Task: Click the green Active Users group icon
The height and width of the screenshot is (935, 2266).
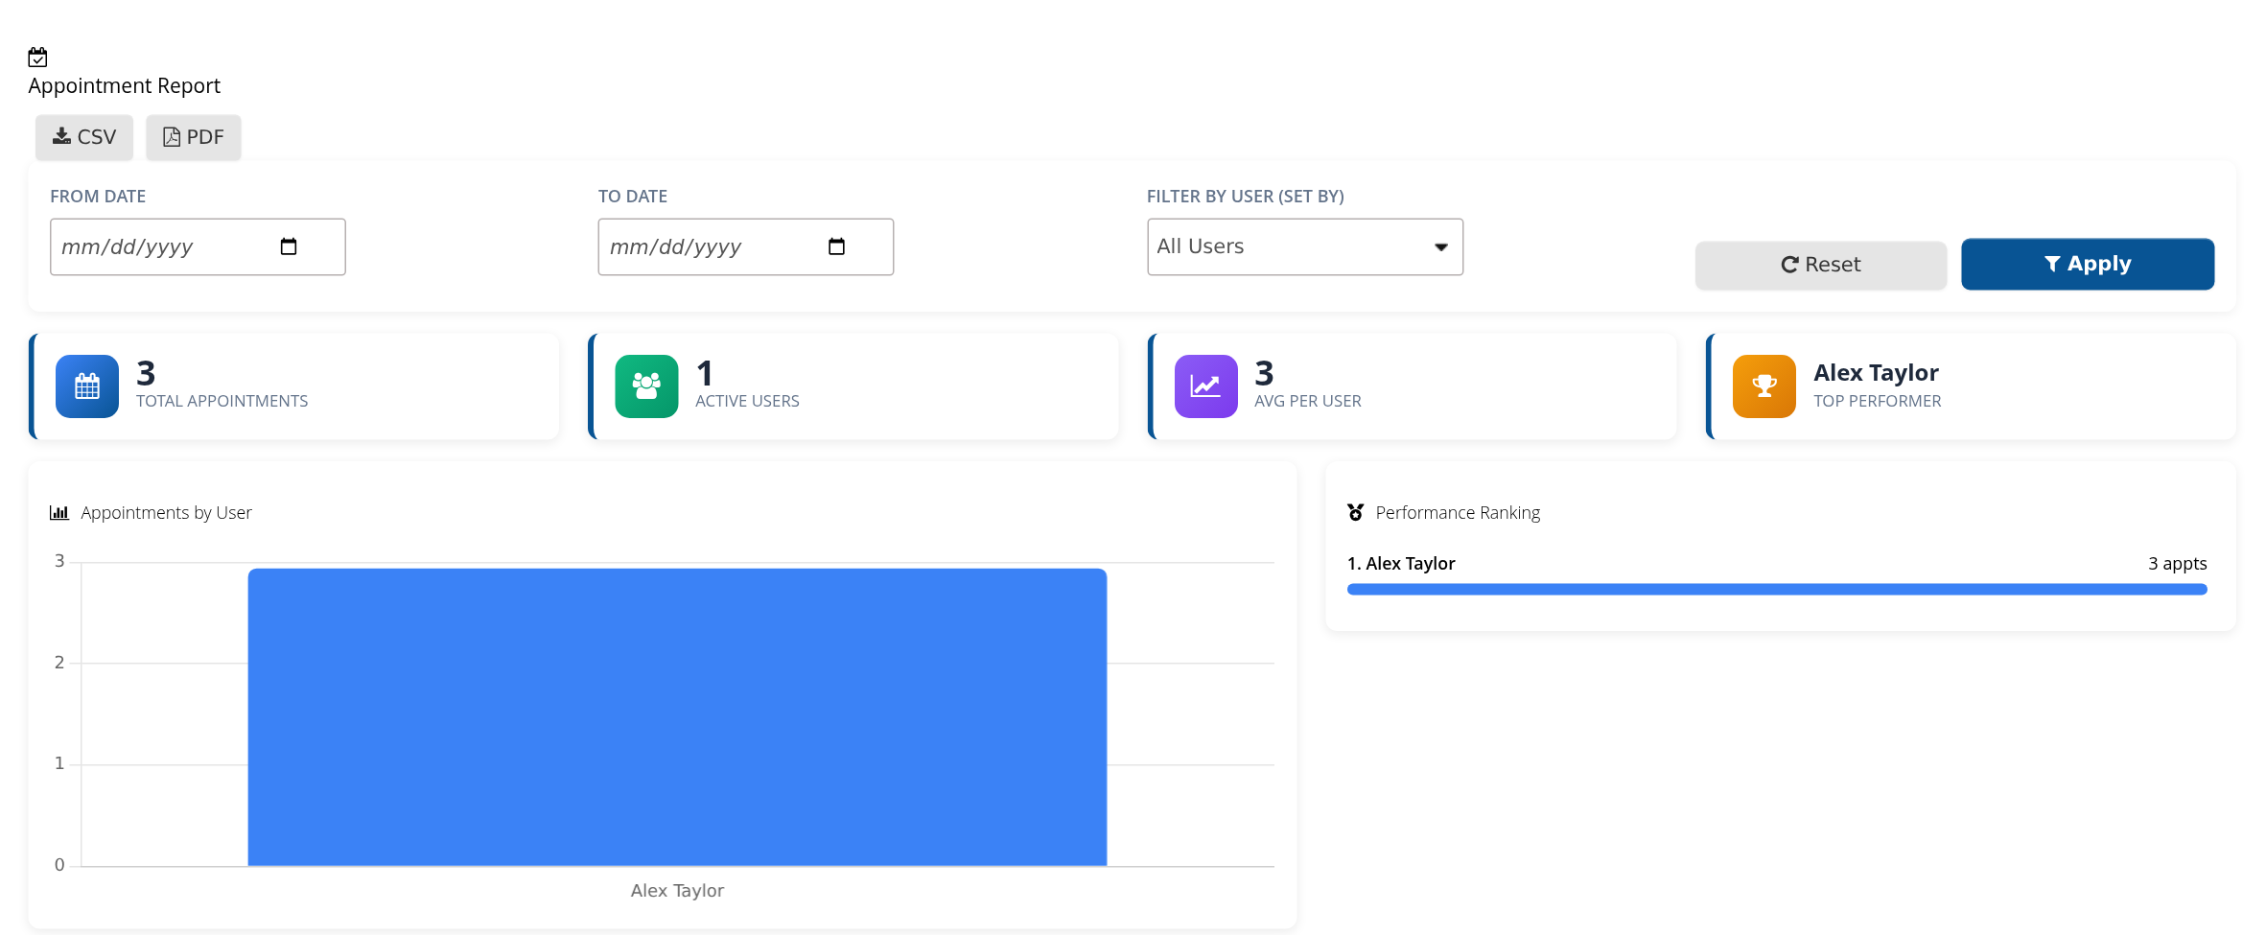Action: [x=646, y=386]
